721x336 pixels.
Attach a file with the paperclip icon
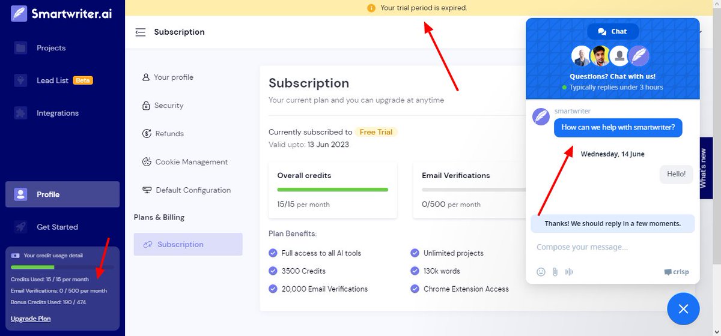555,272
